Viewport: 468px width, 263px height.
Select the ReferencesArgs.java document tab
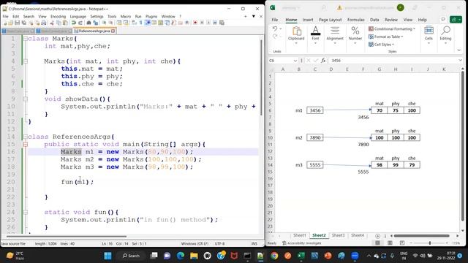(94, 31)
